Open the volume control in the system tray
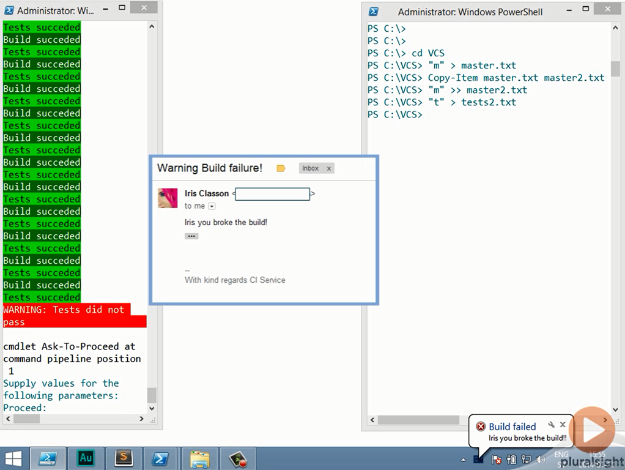 (541, 459)
